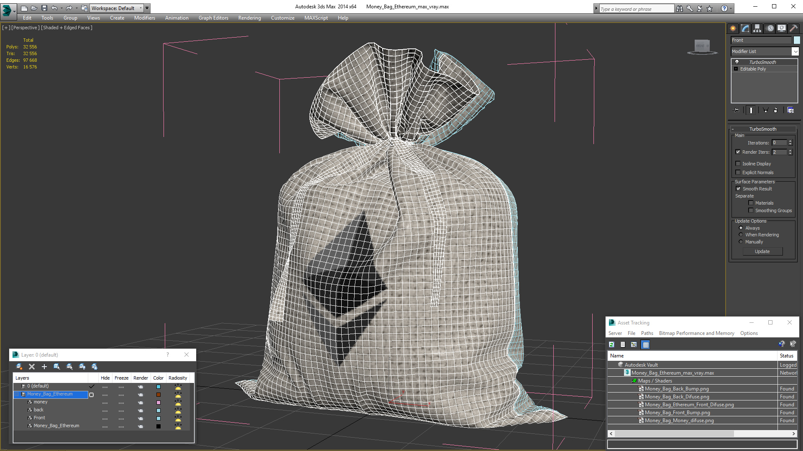Open Bitmap Performance and Memory menu

click(697, 333)
